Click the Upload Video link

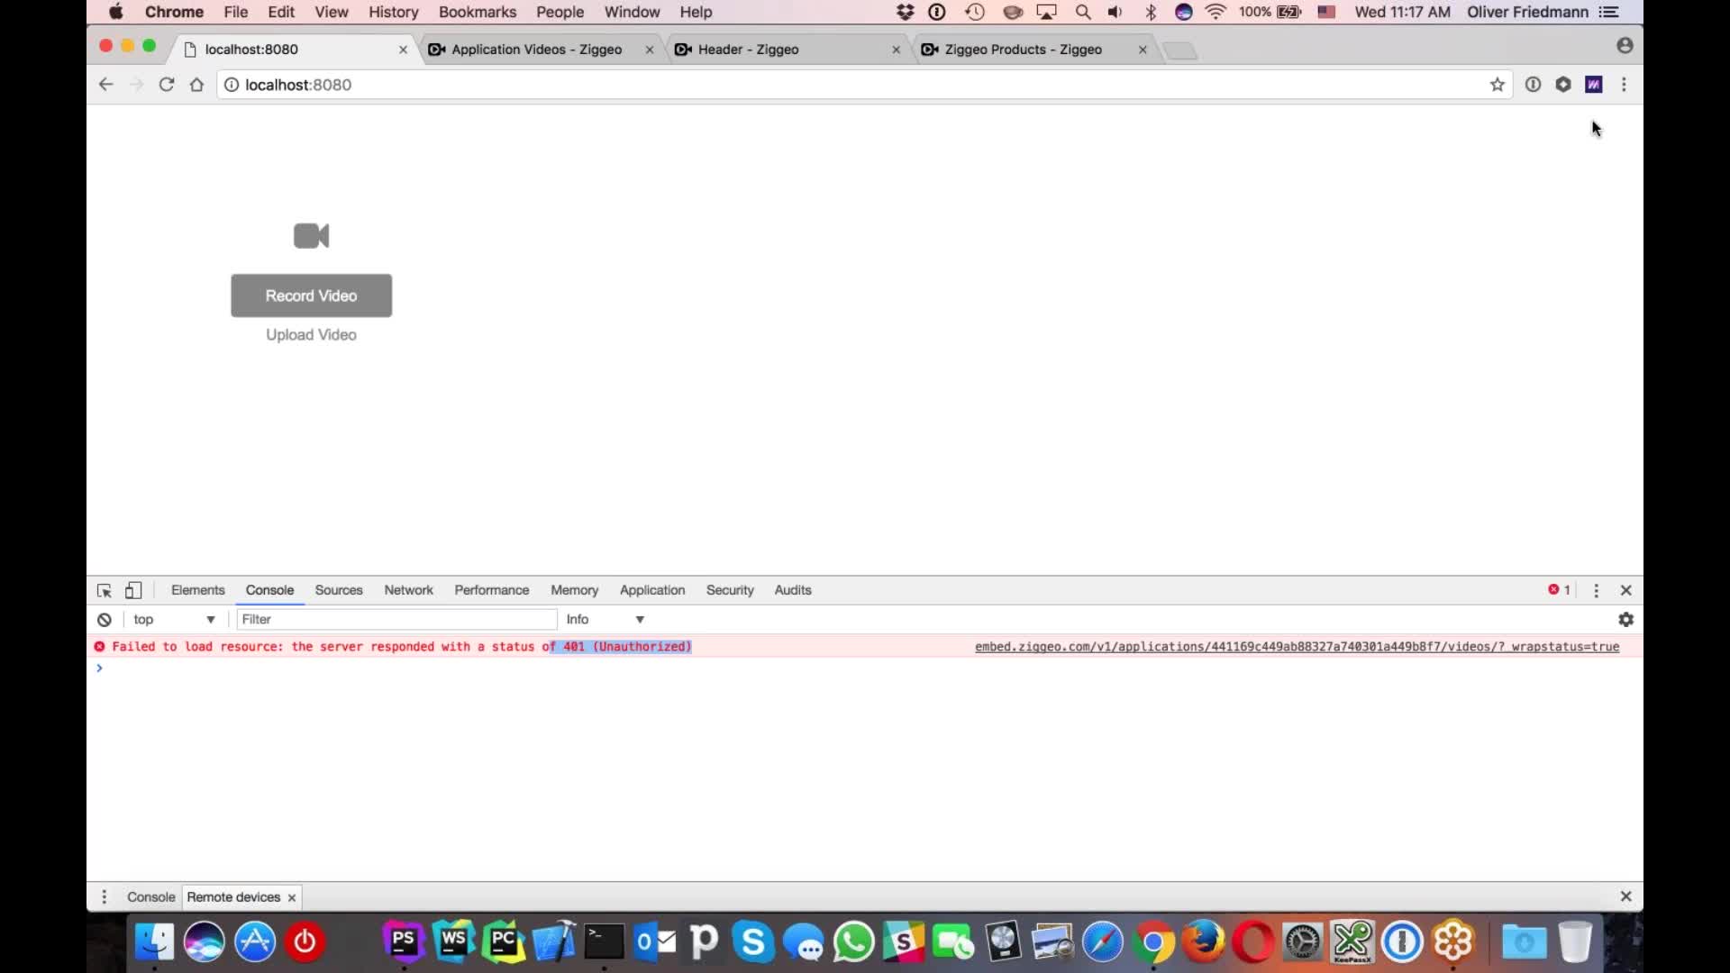tap(311, 335)
